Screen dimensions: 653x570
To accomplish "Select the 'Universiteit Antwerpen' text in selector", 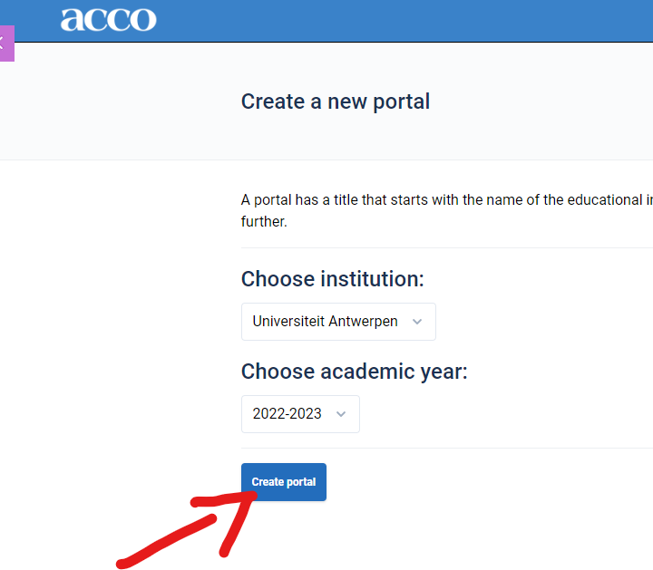I will (x=325, y=322).
